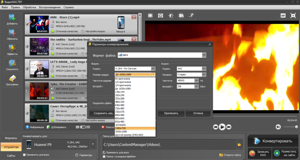Click the Конвертировать convert button
Image resolution: width=300 pixels, height=160 pixels.
coord(273,141)
